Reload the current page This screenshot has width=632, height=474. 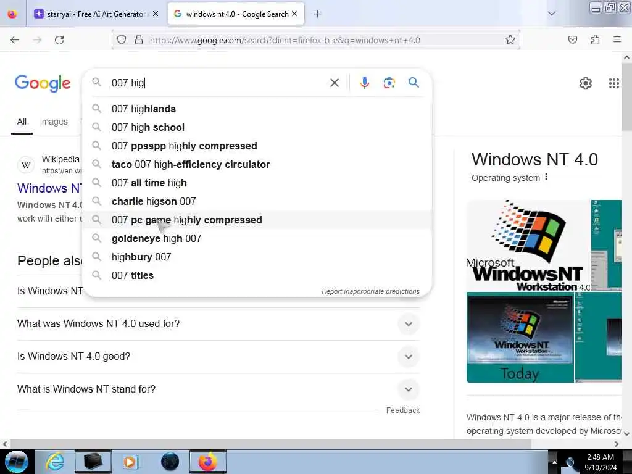[59, 40]
